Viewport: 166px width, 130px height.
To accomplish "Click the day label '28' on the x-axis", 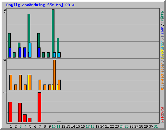I will tap(141, 126).
